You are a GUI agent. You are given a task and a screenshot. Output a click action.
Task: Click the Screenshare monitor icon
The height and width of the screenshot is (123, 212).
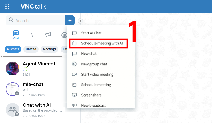[x=74, y=95]
